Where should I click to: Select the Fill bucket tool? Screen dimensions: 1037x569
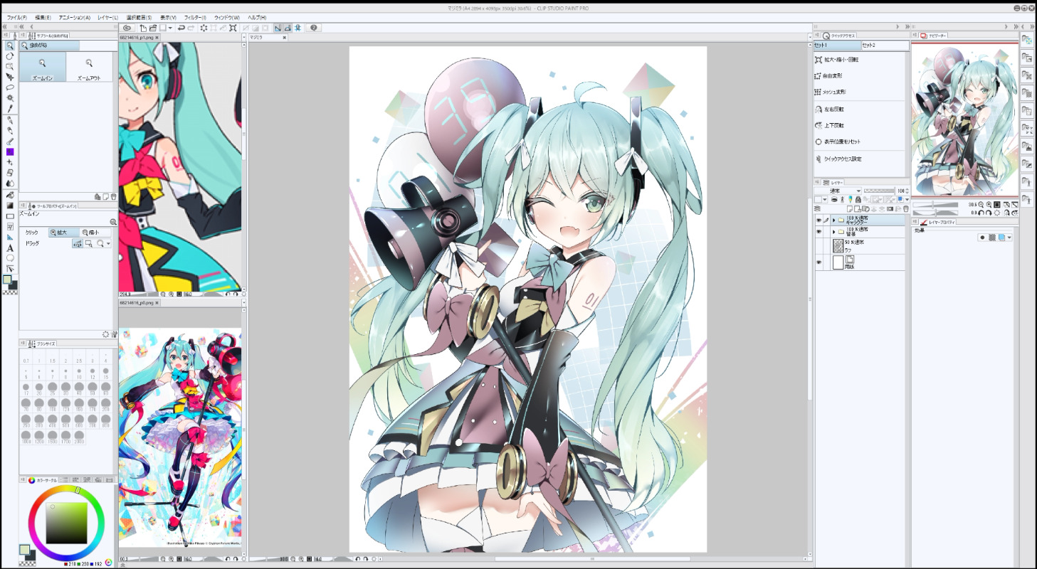tap(10, 195)
